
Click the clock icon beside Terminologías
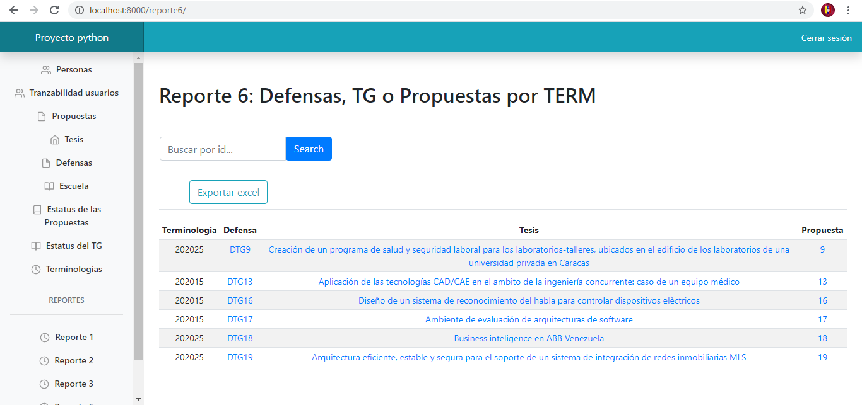click(x=36, y=270)
